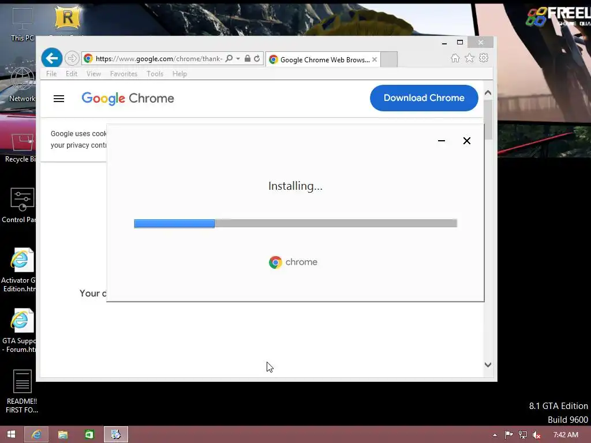Image resolution: width=591 pixels, height=443 pixels.
Task: Open IE Tools gear icon
Action: tap(484, 58)
